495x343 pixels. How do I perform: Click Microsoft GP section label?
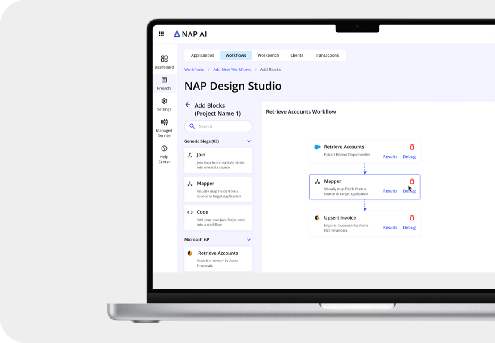pyautogui.click(x=197, y=240)
